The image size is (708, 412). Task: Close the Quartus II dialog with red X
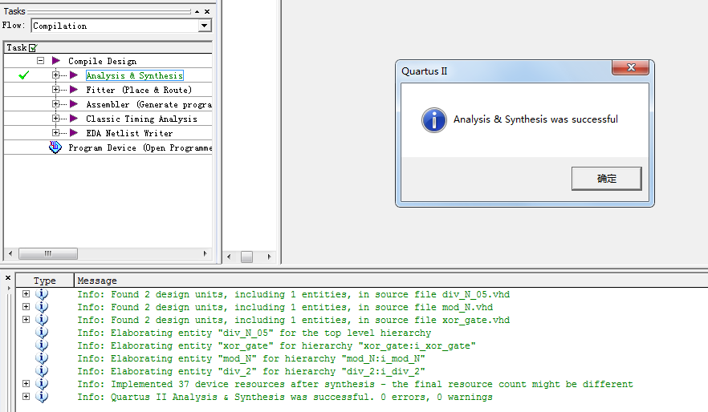coord(631,67)
